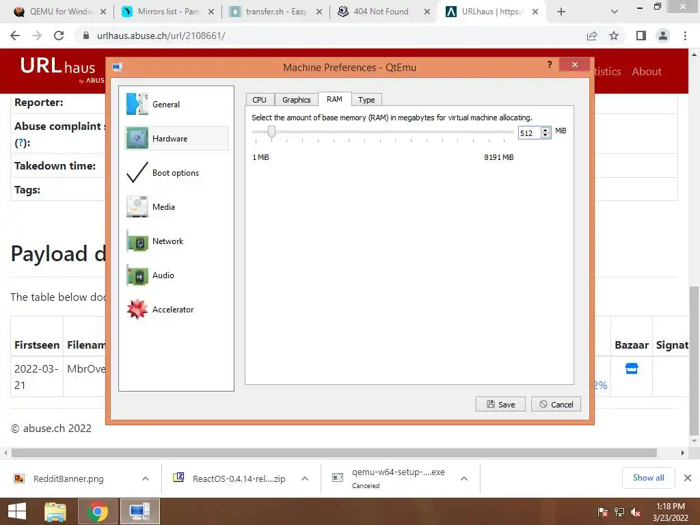
Task: Close the URLhaus browser tab
Action: (x=535, y=12)
